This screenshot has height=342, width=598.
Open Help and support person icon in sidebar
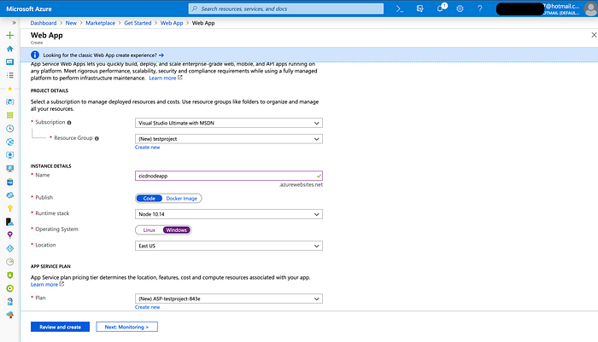[10, 302]
